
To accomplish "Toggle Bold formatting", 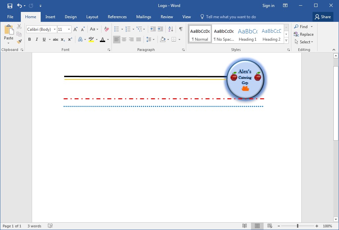I will point(29,40).
